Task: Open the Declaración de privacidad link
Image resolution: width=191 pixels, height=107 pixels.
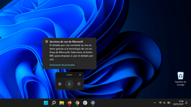Action: pos(62,65)
